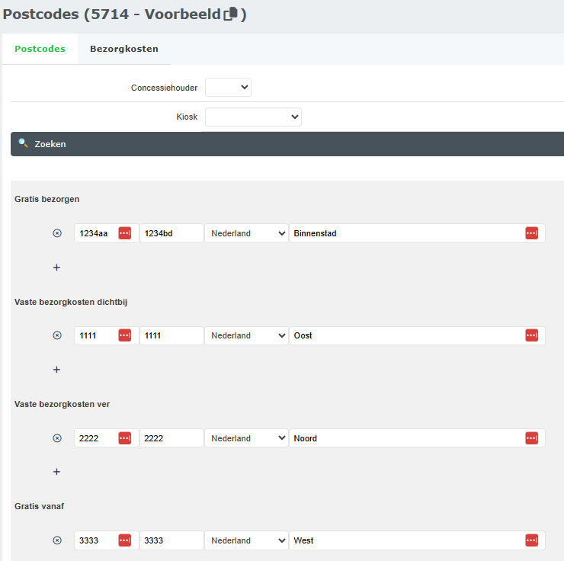Screen dimensions: 564x561
Task: Click the copy icon next to Voorbeeld title
Action: click(x=230, y=14)
